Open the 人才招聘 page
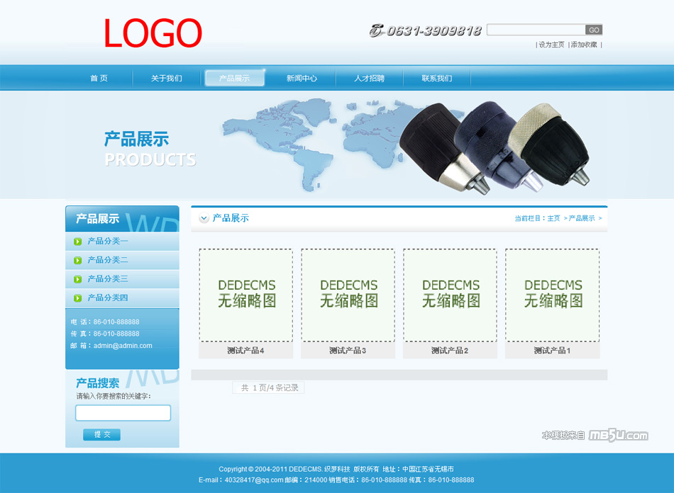Screen dimensions: 674x493 (369, 79)
